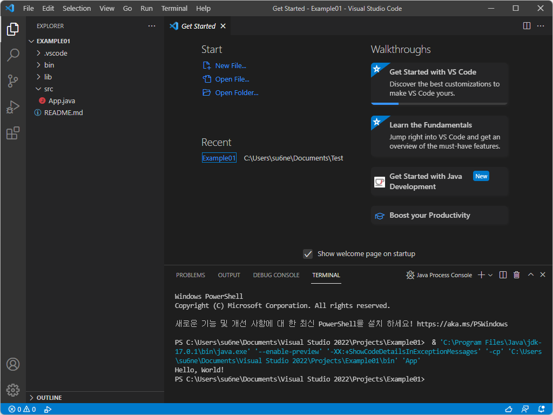Open the Edit menu
Screen dimensions: 553x415
[x=48, y=9]
